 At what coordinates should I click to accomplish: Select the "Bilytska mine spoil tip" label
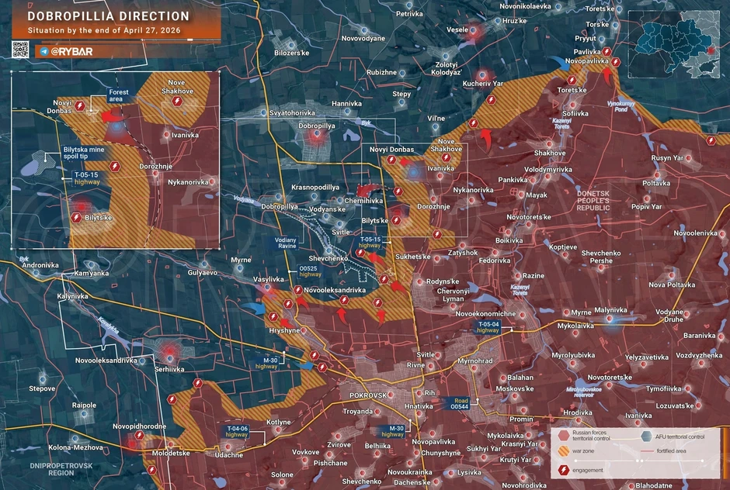[x=84, y=153]
